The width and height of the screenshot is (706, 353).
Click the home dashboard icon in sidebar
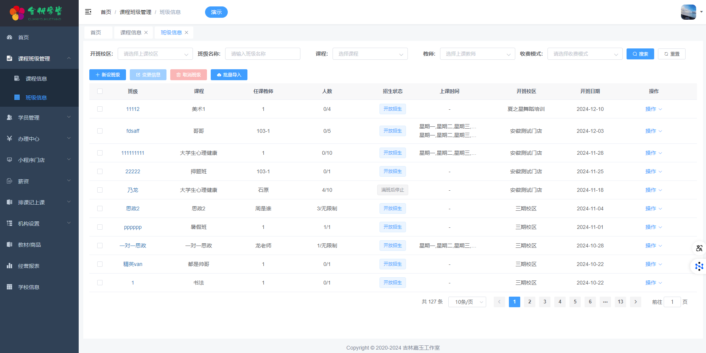[x=10, y=37]
